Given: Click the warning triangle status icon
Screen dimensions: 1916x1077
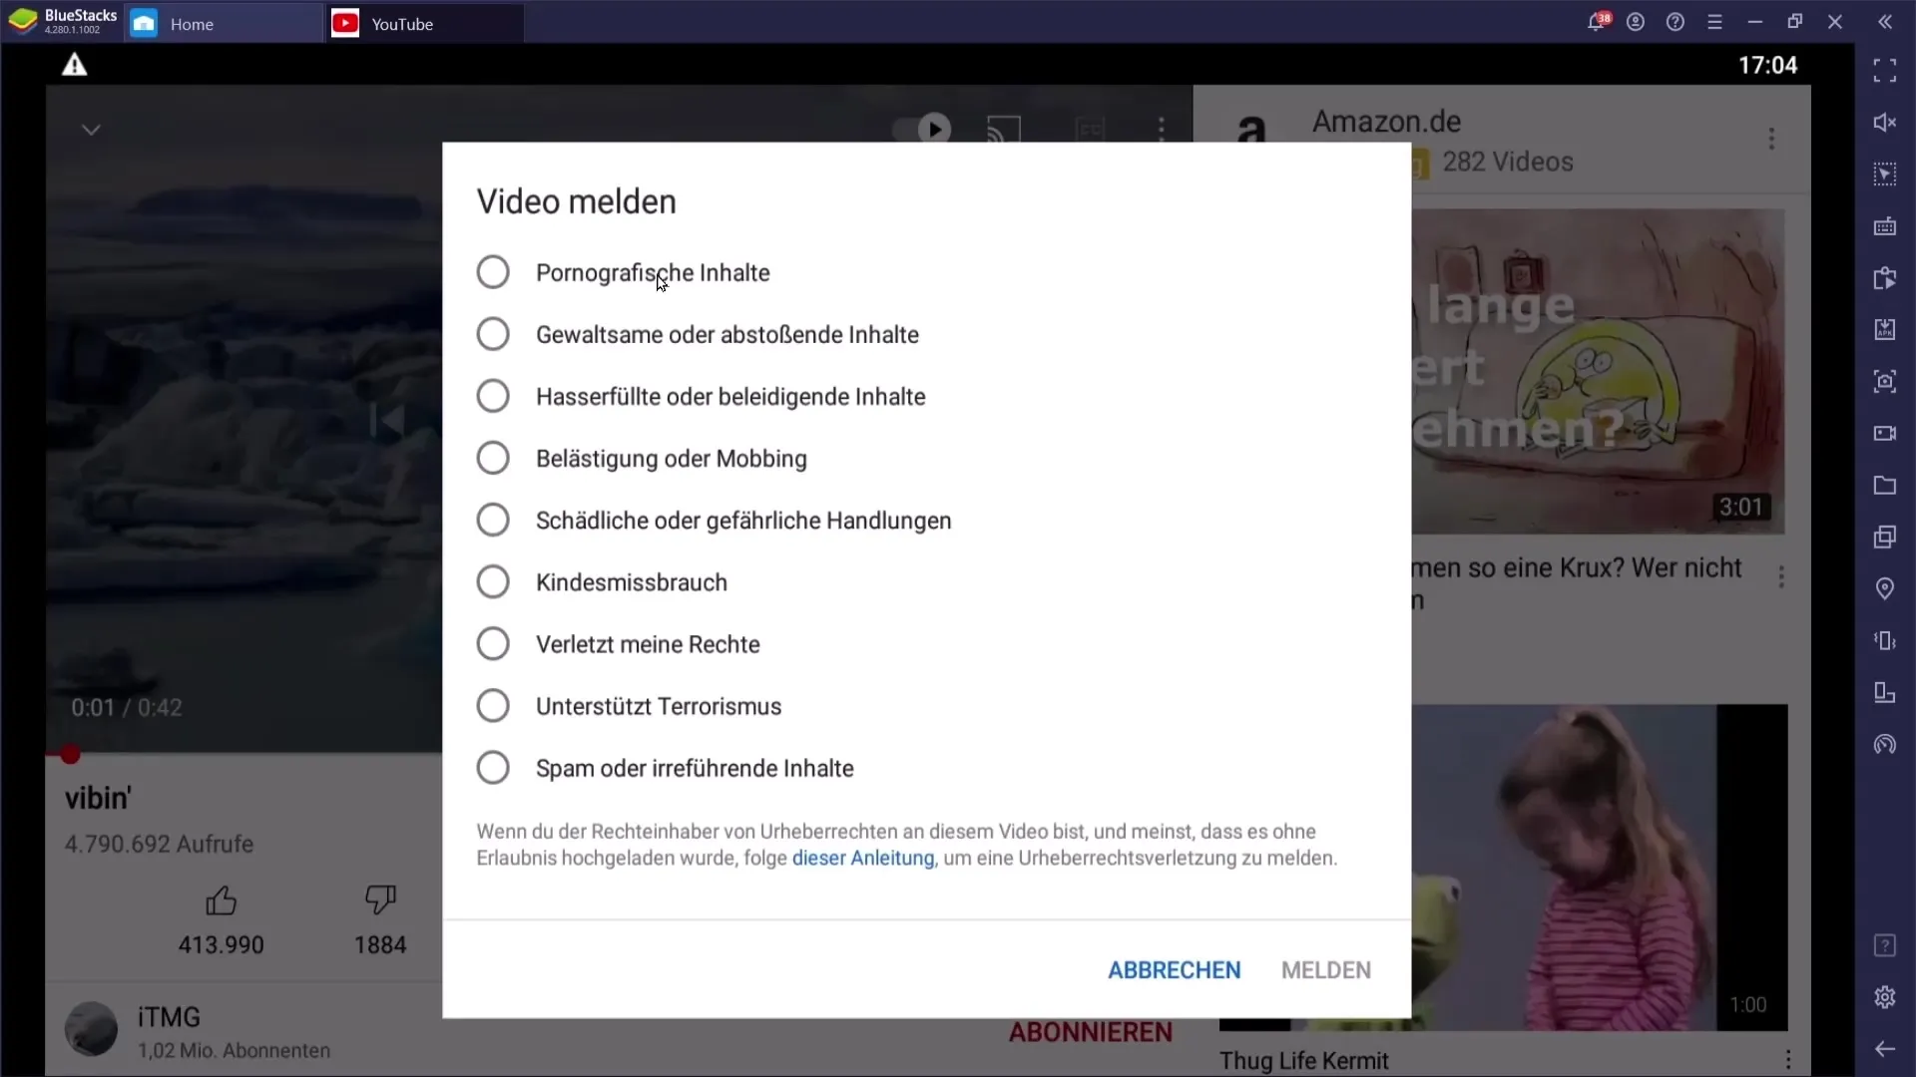Looking at the screenshot, I should pyautogui.click(x=75, y=65).
